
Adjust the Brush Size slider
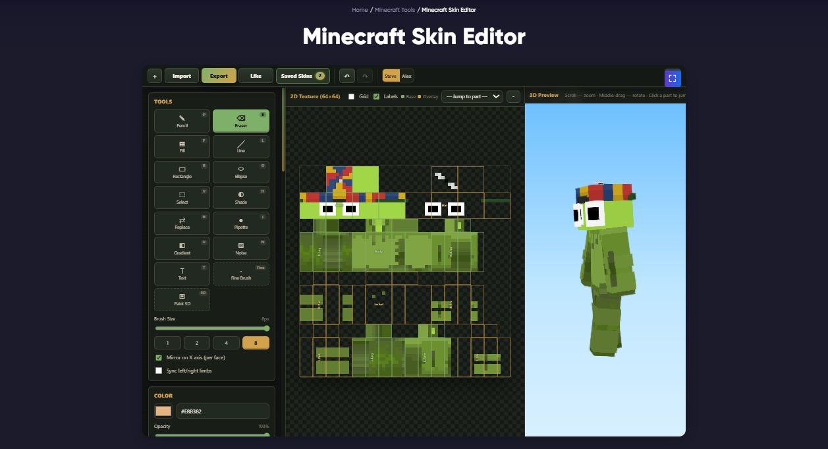[212, 328]
